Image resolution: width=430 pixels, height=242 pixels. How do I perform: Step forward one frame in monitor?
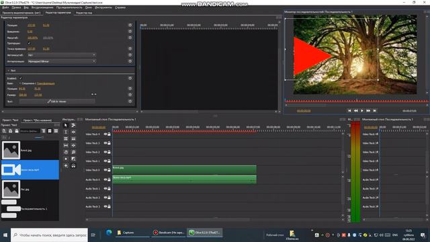pos(368,110)
